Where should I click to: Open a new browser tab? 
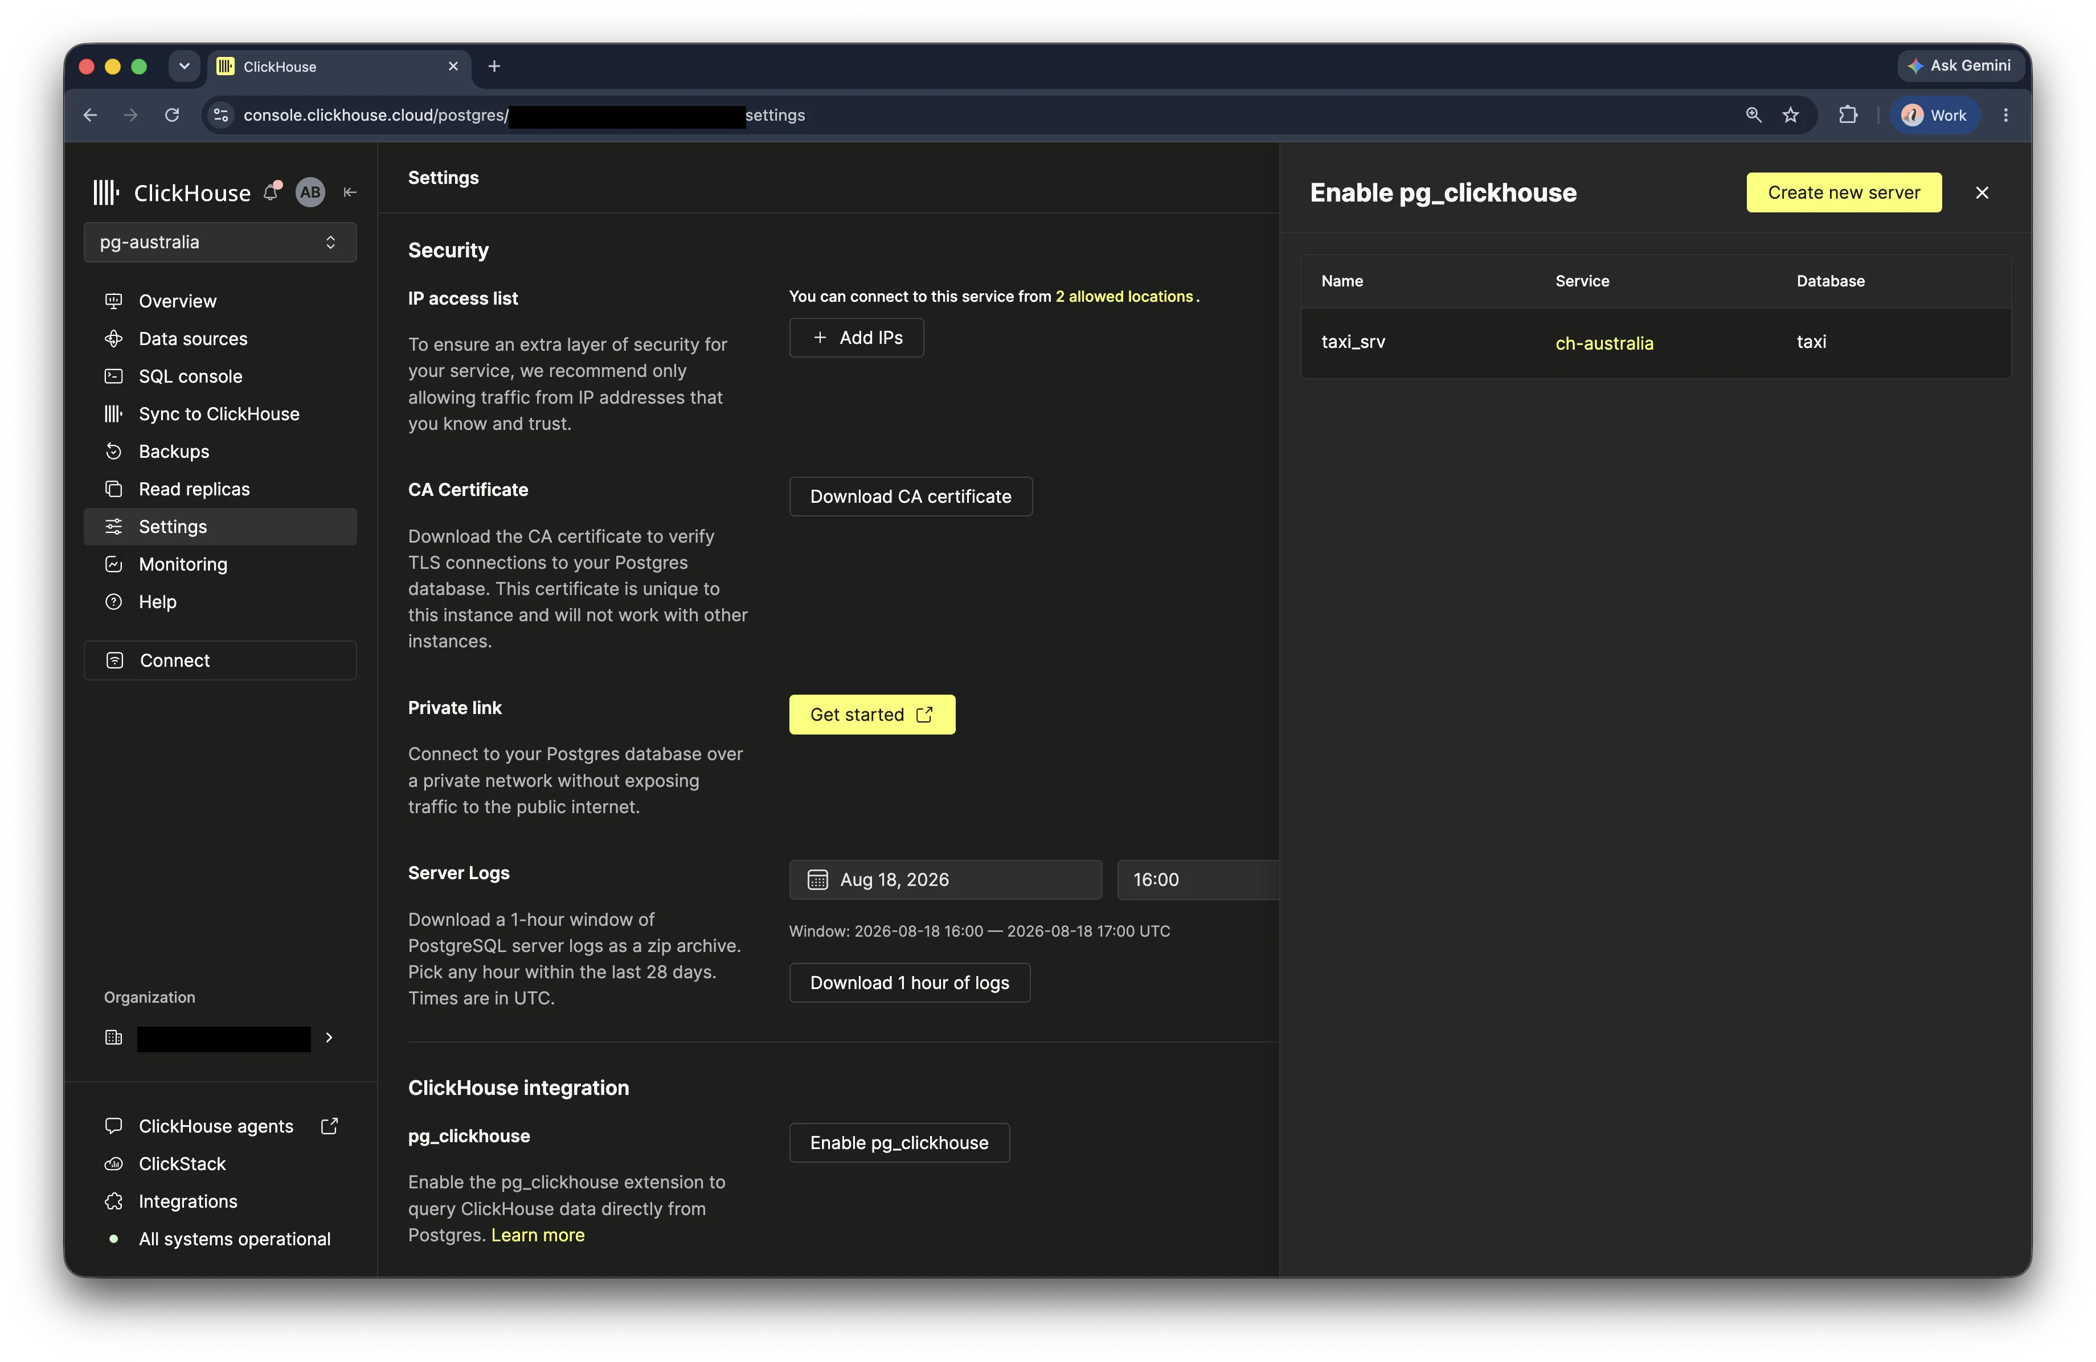click(x=494, y=66)
